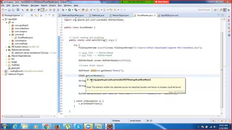This screenshot has width=232, height=130.
Task: Open the Source menu
Action: coord(15,5)
